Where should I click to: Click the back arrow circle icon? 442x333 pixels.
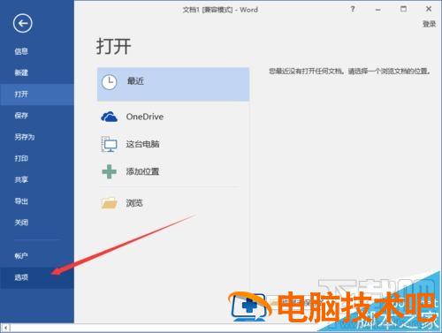coord(23,23)
